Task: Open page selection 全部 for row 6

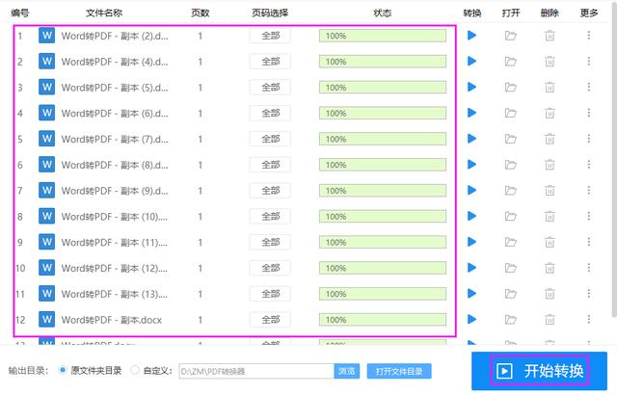Action: [270, 165]
